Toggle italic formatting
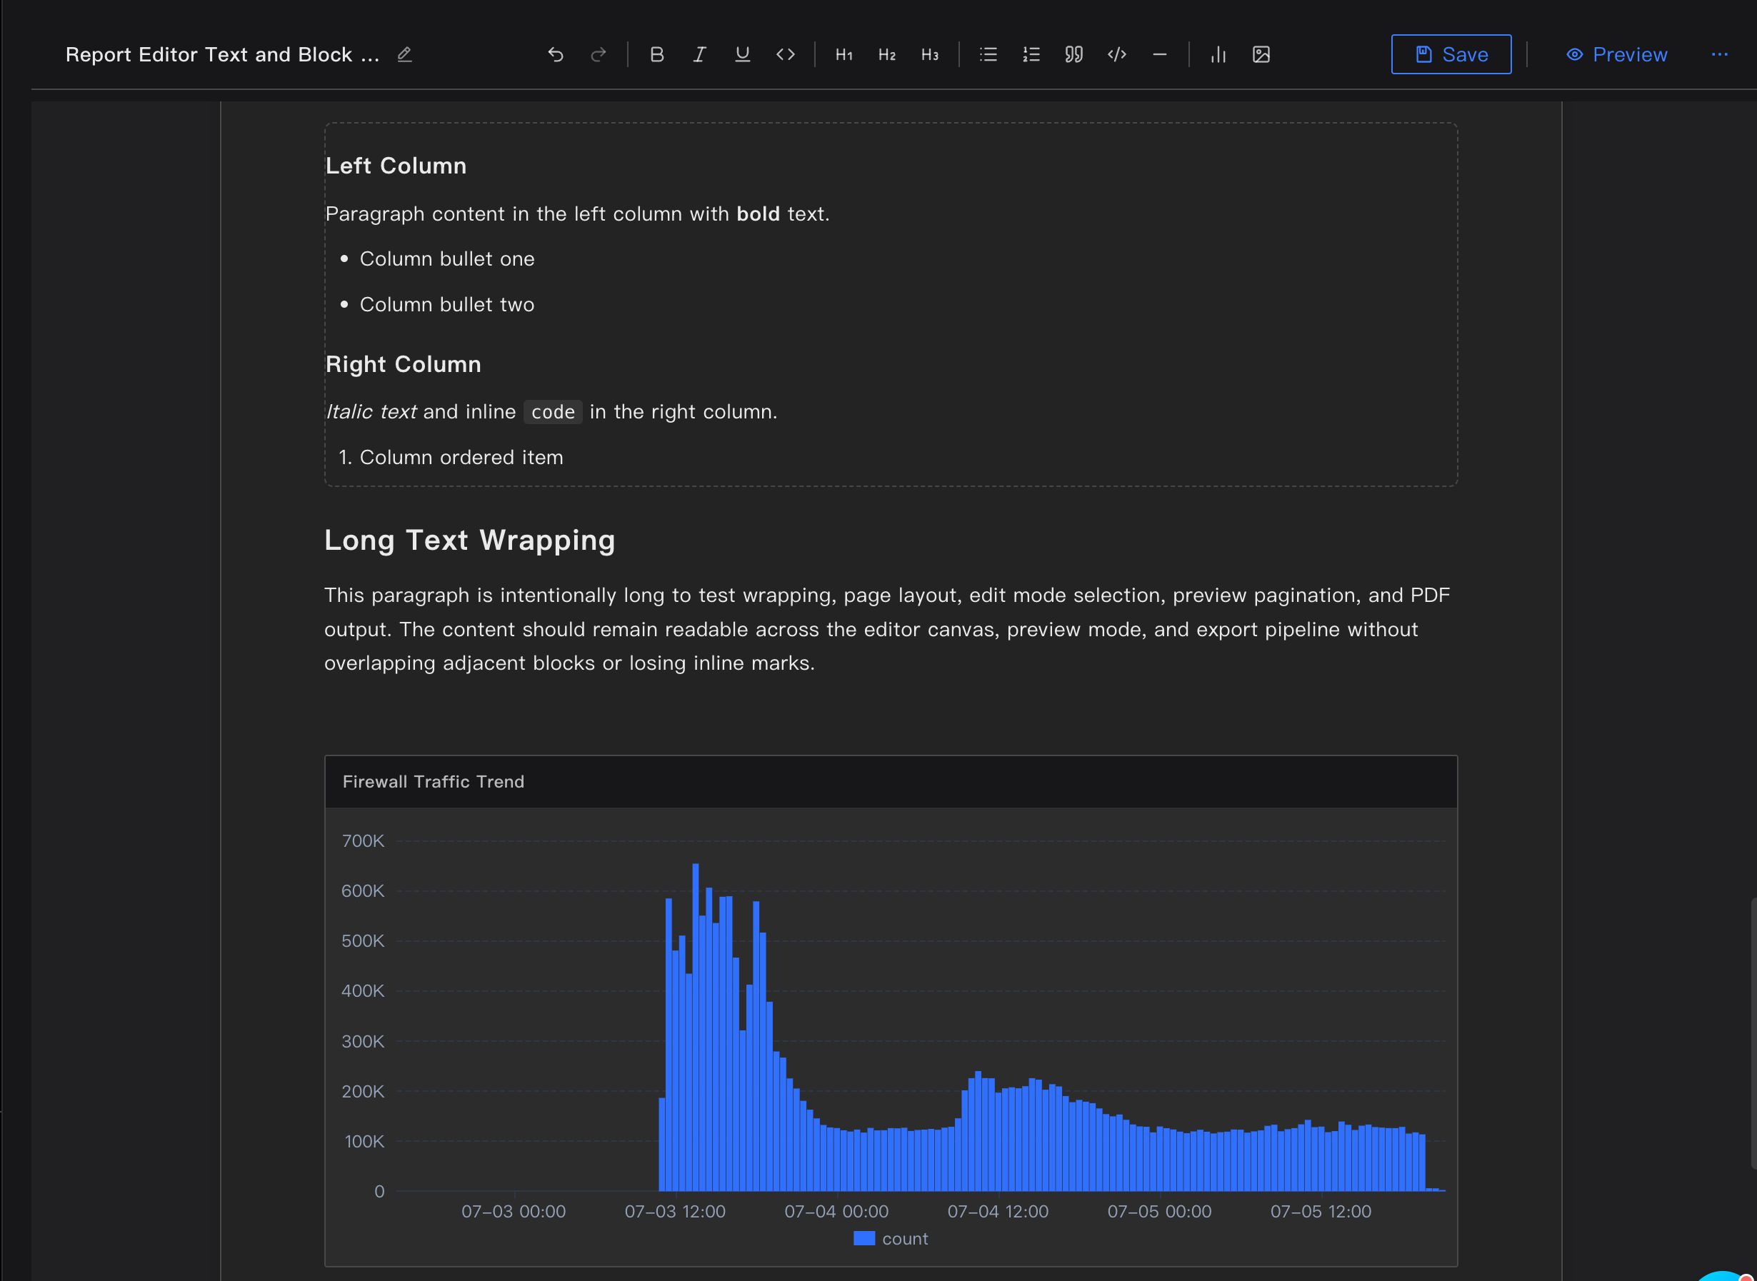 point(700,54)
